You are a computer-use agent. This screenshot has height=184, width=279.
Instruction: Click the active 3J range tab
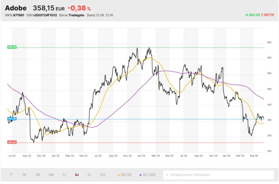click(77, 175)
